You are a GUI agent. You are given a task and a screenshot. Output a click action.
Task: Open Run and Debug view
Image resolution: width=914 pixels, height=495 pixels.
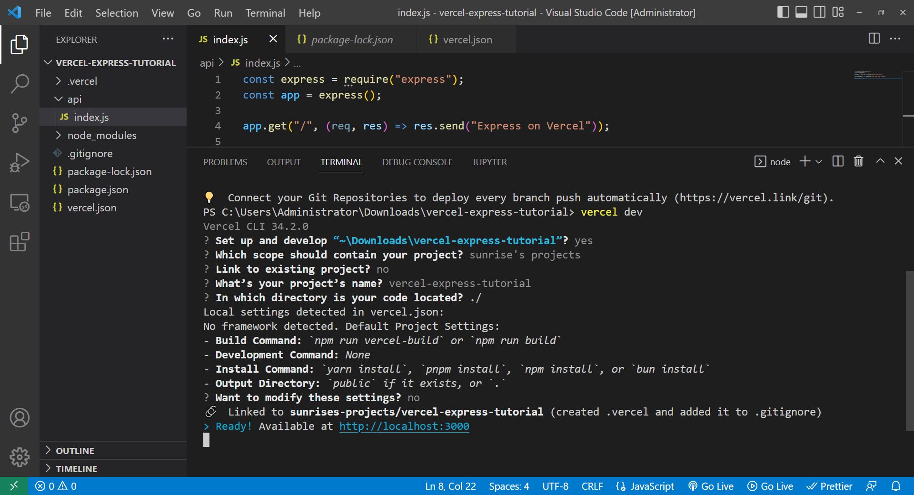(x=20, y=162)
